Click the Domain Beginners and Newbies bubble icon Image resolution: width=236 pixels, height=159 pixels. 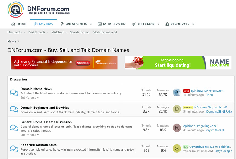click(14, 109)
